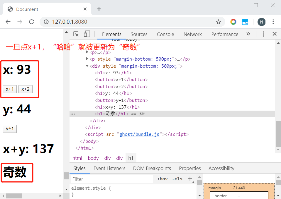Open the N profile avatar
Screen dimensions: 281x199
coord(261,22)
